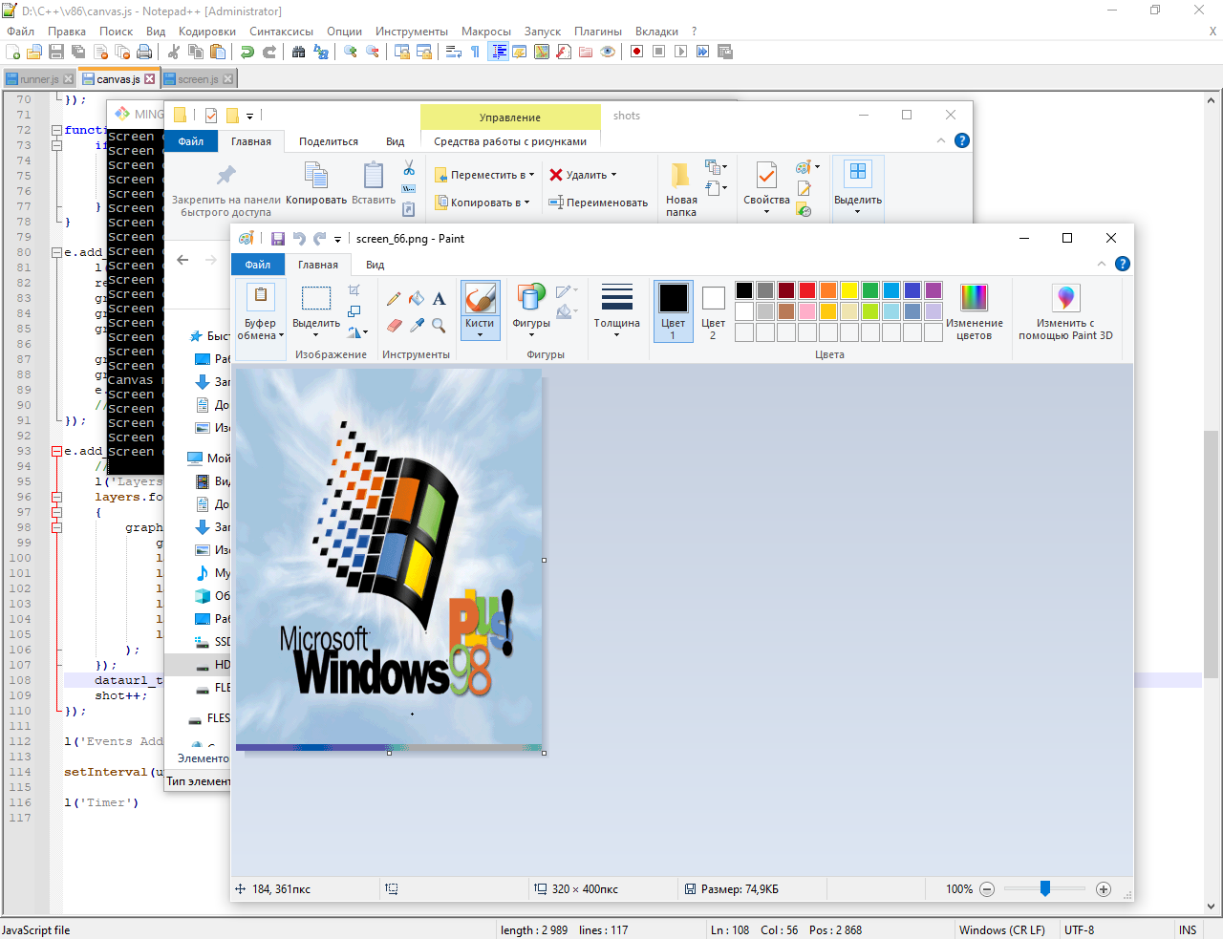Start macro recording in Notepad++
This screenshot has width=1223, height=939.
point(636,52)
